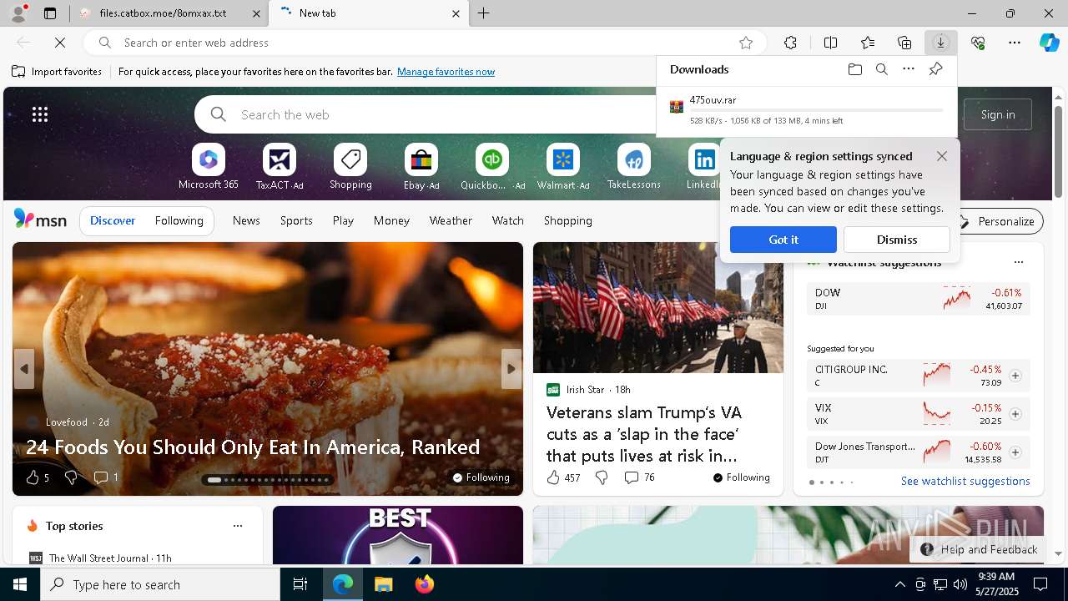The height and width of the screenshot is (601, 1068).
Task: Open more options in Downloads panel
Action: pyautogui.click(x=909, y=69)
